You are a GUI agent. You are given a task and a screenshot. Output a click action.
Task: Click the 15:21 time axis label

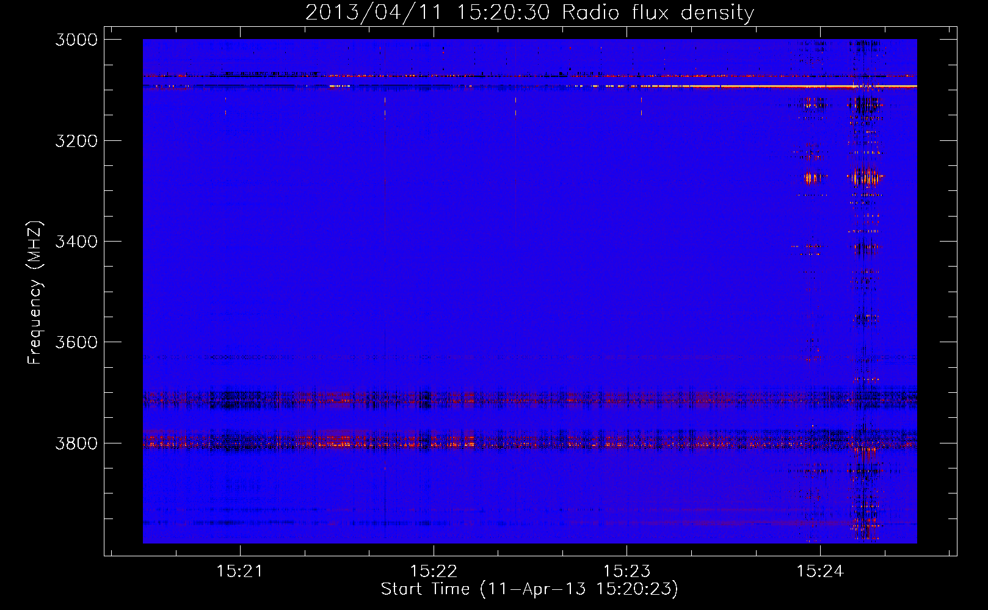(240, 571)
